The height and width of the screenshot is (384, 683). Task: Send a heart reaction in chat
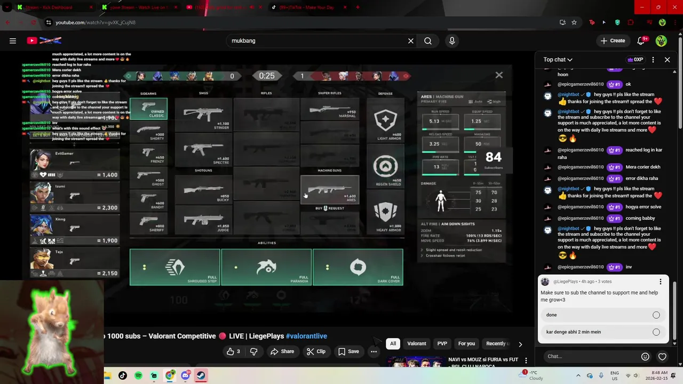point(662,356)
